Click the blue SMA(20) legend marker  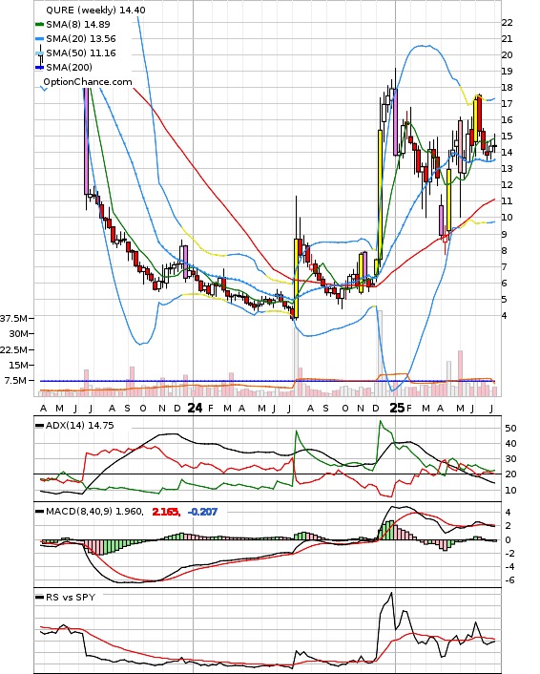pos(39,39)
